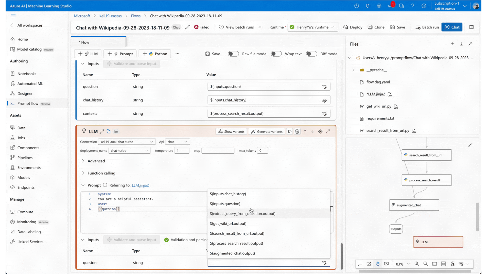Turn on Diff mode switch
The height and width of the screenshot is (274, 487).
click(x=311, y=54)
